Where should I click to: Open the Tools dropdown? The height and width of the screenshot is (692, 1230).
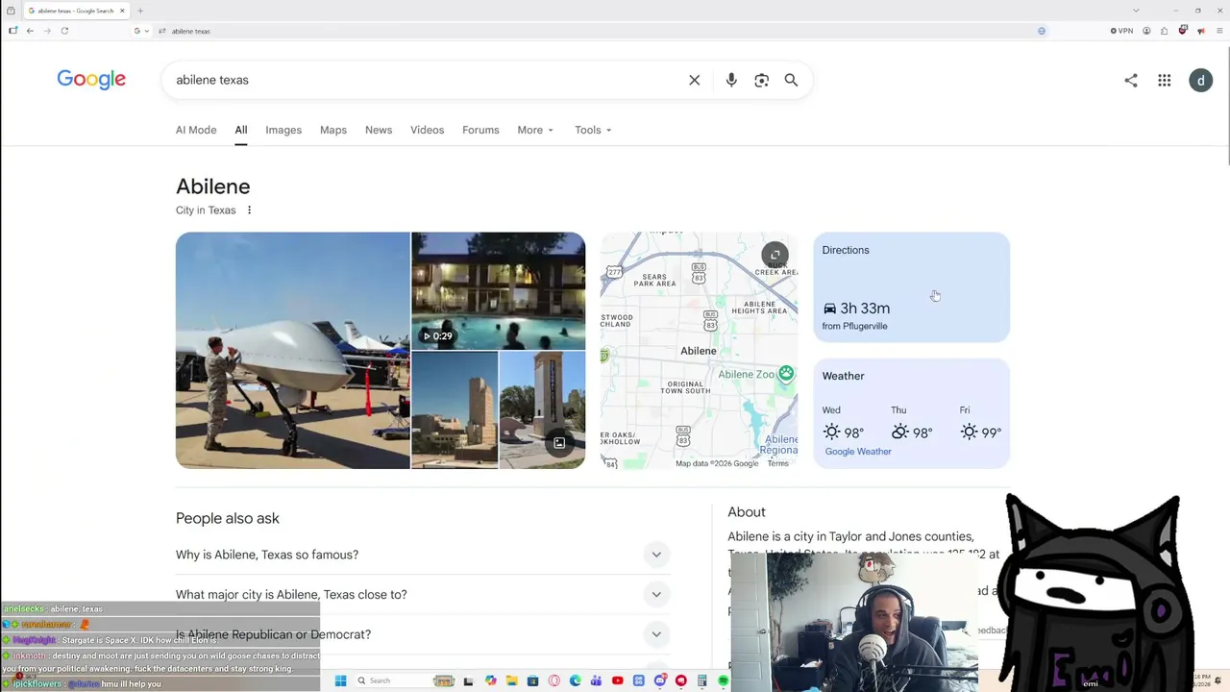[x=593, y=130]
